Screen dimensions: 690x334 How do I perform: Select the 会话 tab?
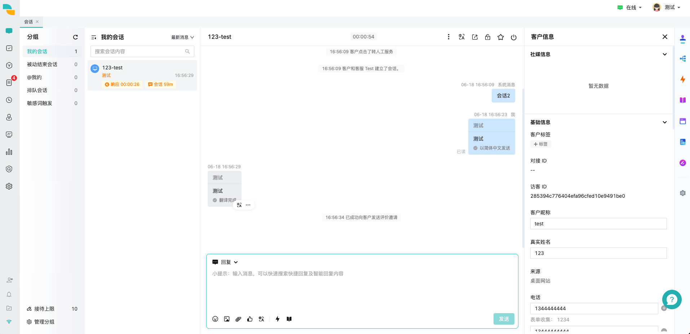point(28,22)
